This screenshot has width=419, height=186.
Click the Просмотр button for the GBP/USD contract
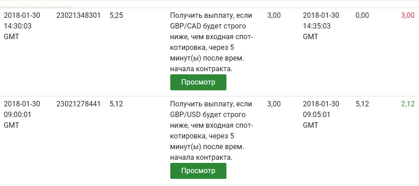pos(198,171)
